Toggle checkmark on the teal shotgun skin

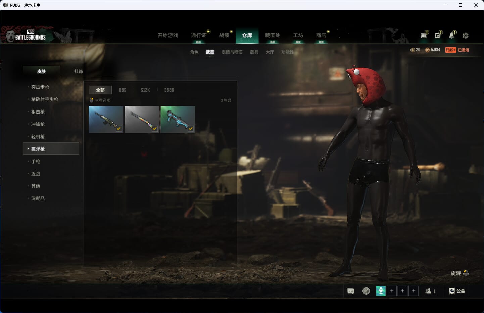pos(191,129)
